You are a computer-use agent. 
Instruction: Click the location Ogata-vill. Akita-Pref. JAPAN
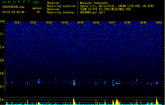click(x=103, y=6)
